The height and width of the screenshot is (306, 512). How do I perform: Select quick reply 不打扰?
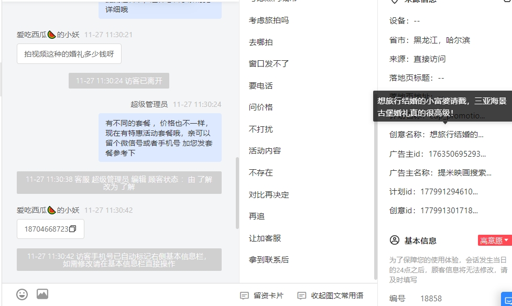(x=260, y=129)
